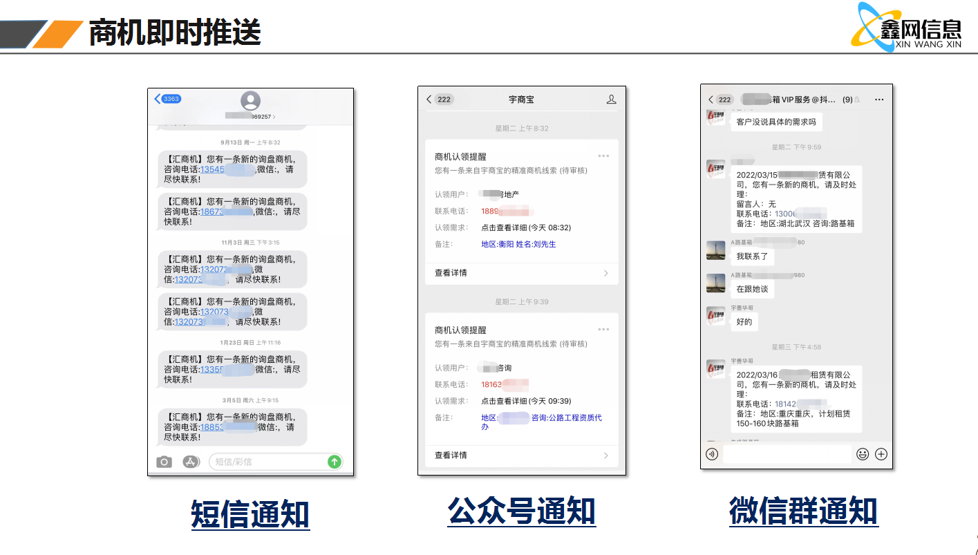
Task: Select the 宇商宝 page title
Action: (521, 100)
